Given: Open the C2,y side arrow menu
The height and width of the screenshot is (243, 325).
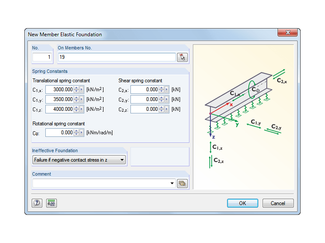Looking at the screenshot, I should 166,99.
